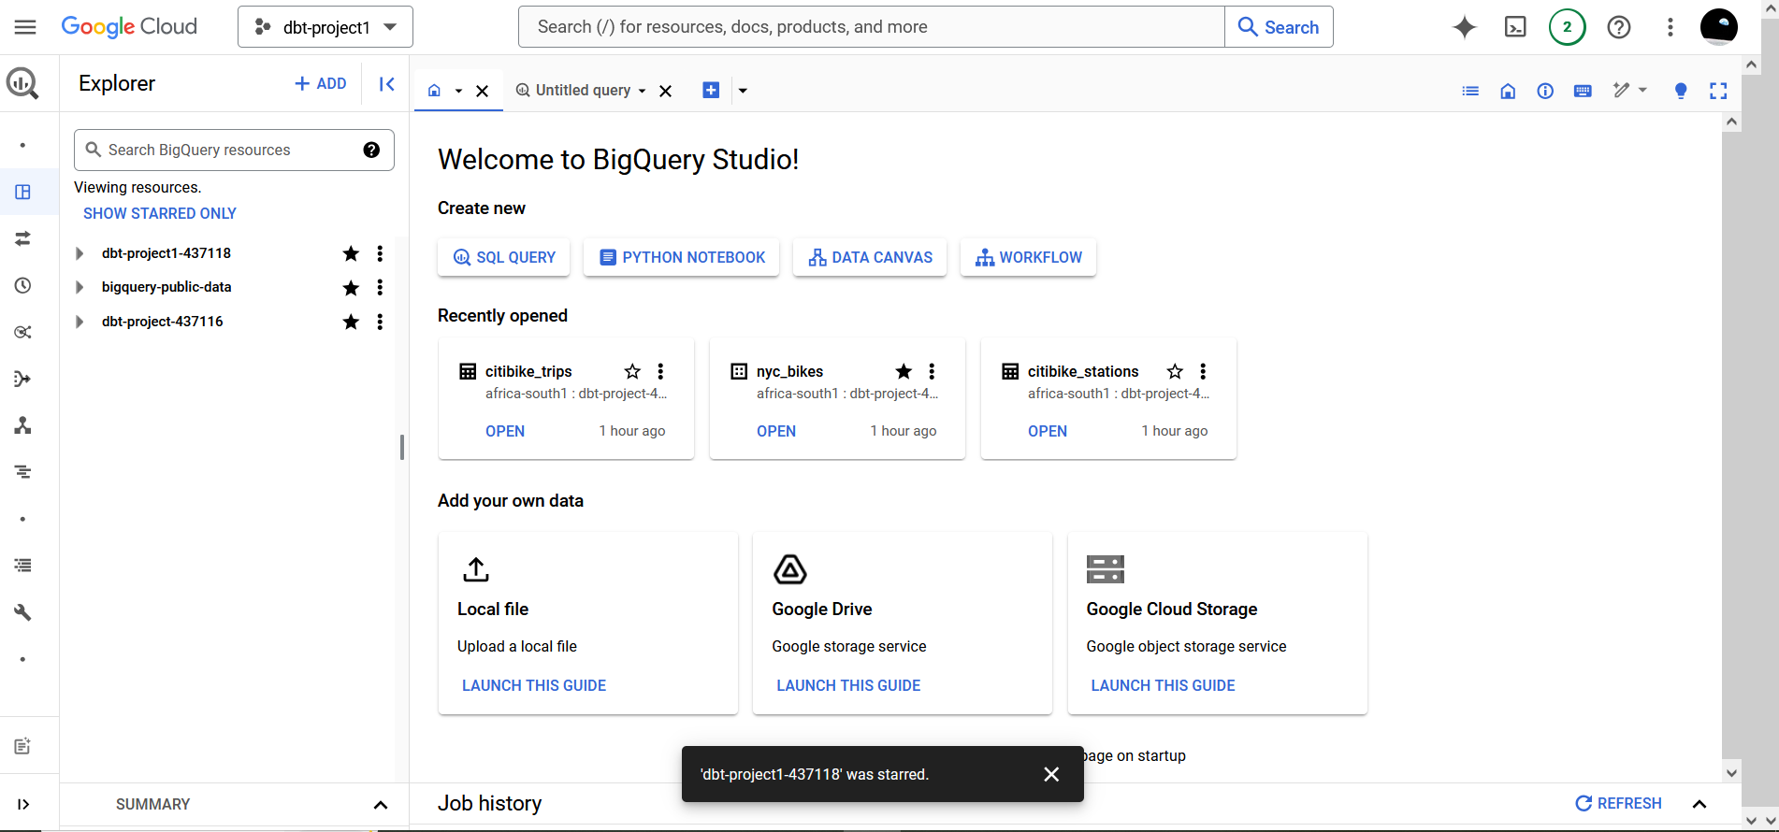Open Dataform icon in left sidebar
The width and height of the screenshot is (1779, 832).
[22, 379]
